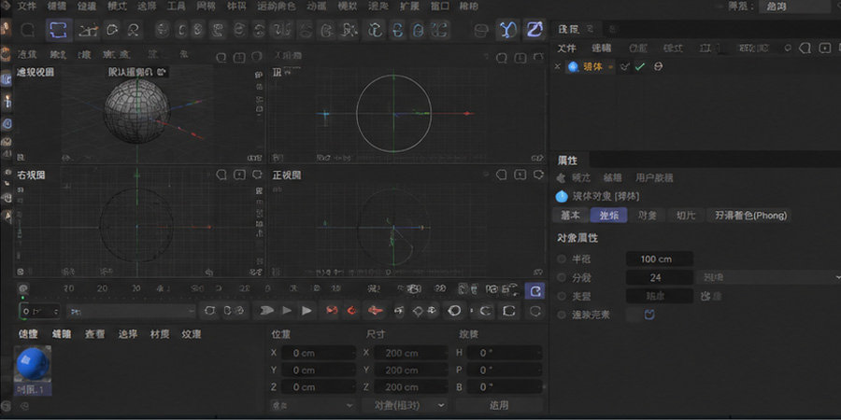
Task: Click the pan icon of 右视图 viewport
Action: pos(221,175)
